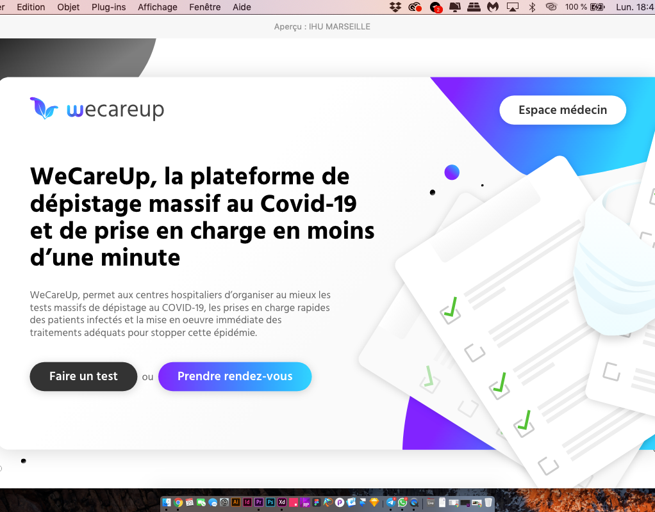Open the Plug-ins menu
This screenshot has width=655, height=512.
108,7
